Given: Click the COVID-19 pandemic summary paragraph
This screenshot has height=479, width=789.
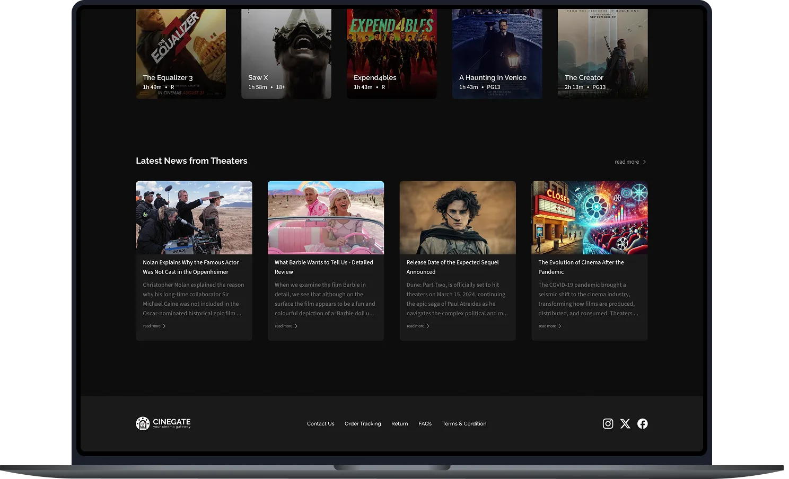Looking at the screenshot, I should pyautogui.click(x=588, y=299).
